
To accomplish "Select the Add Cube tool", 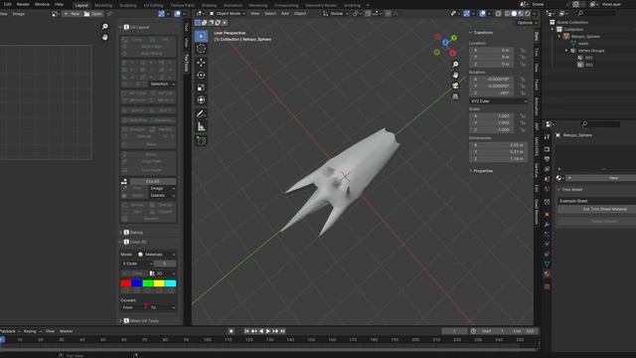I will (x=201, y=140).
